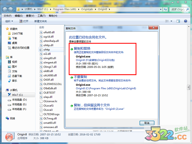This screenshot has height=144, width=192.
Task: Open the 帮助(H) menu
Action: tap(53, 16)
